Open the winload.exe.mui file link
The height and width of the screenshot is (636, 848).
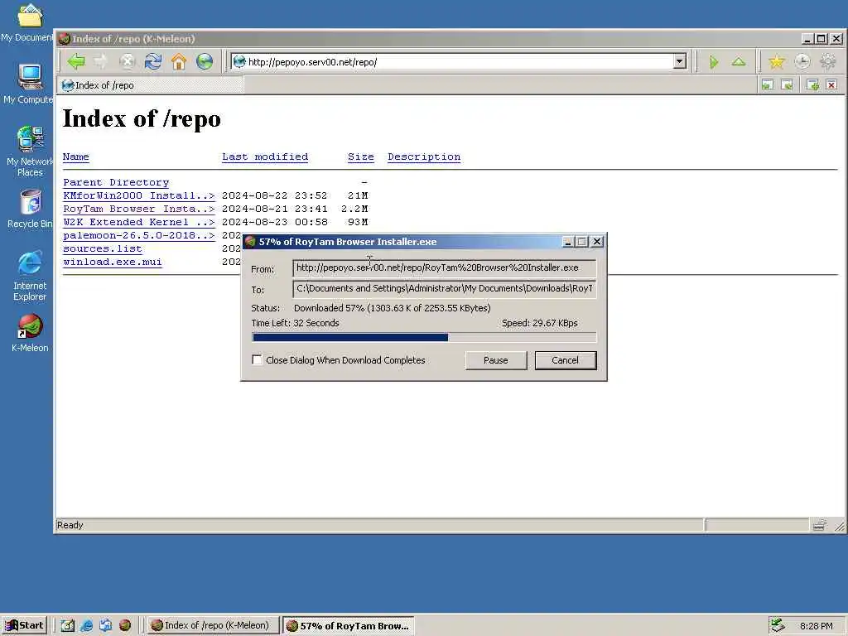[113, 262]
